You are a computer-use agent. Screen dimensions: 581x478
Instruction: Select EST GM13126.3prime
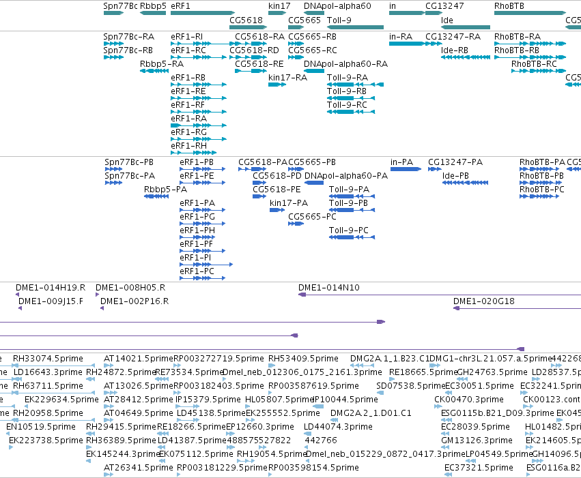pos(444,448)
